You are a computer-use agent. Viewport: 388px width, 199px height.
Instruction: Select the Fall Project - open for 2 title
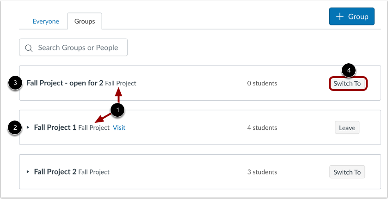pyautogui.click(x=65, y=84)
